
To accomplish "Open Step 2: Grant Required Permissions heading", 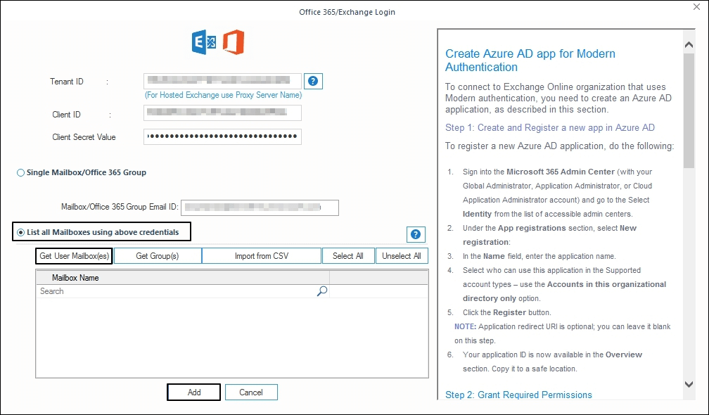I will tap(518, 395).
